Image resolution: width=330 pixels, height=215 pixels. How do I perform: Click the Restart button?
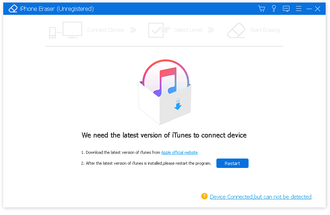point(232,163)
